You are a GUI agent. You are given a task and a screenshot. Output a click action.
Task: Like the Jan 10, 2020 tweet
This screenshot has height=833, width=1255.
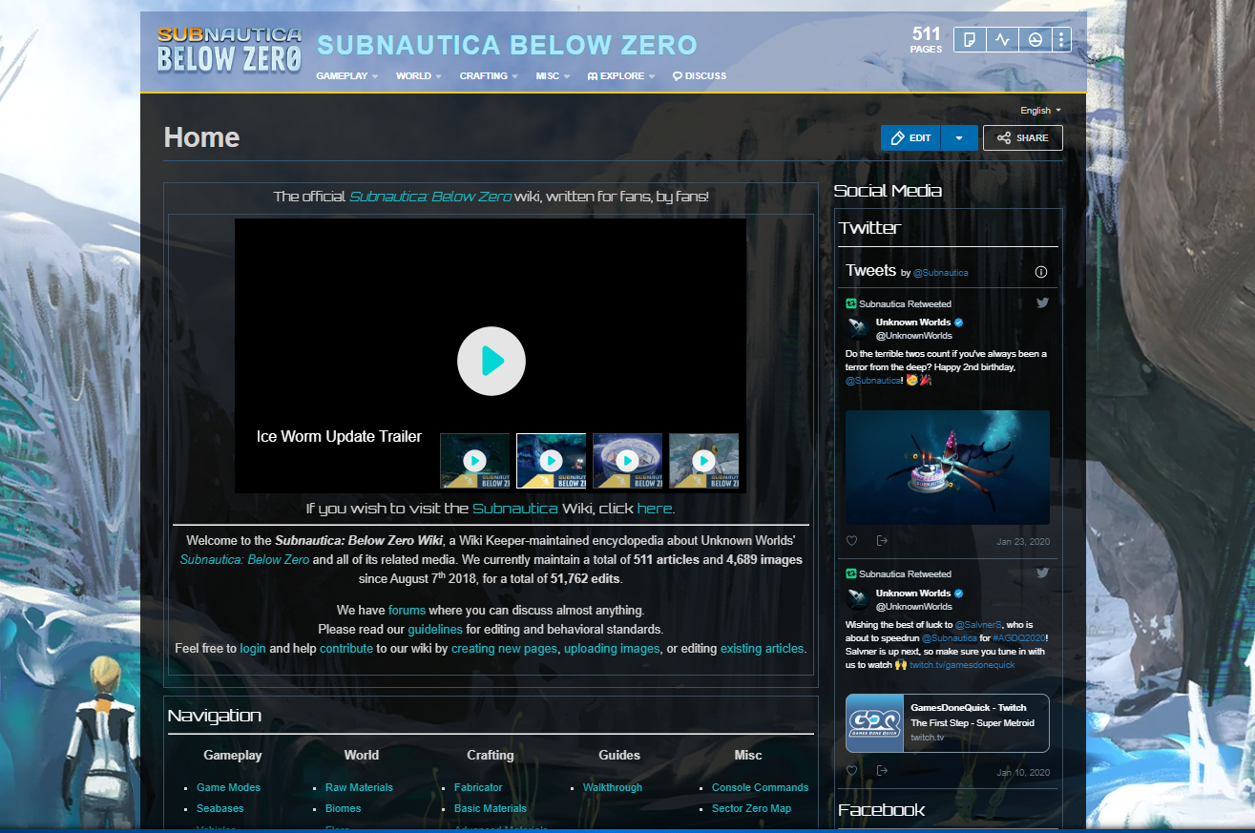[x=852, y=770]
